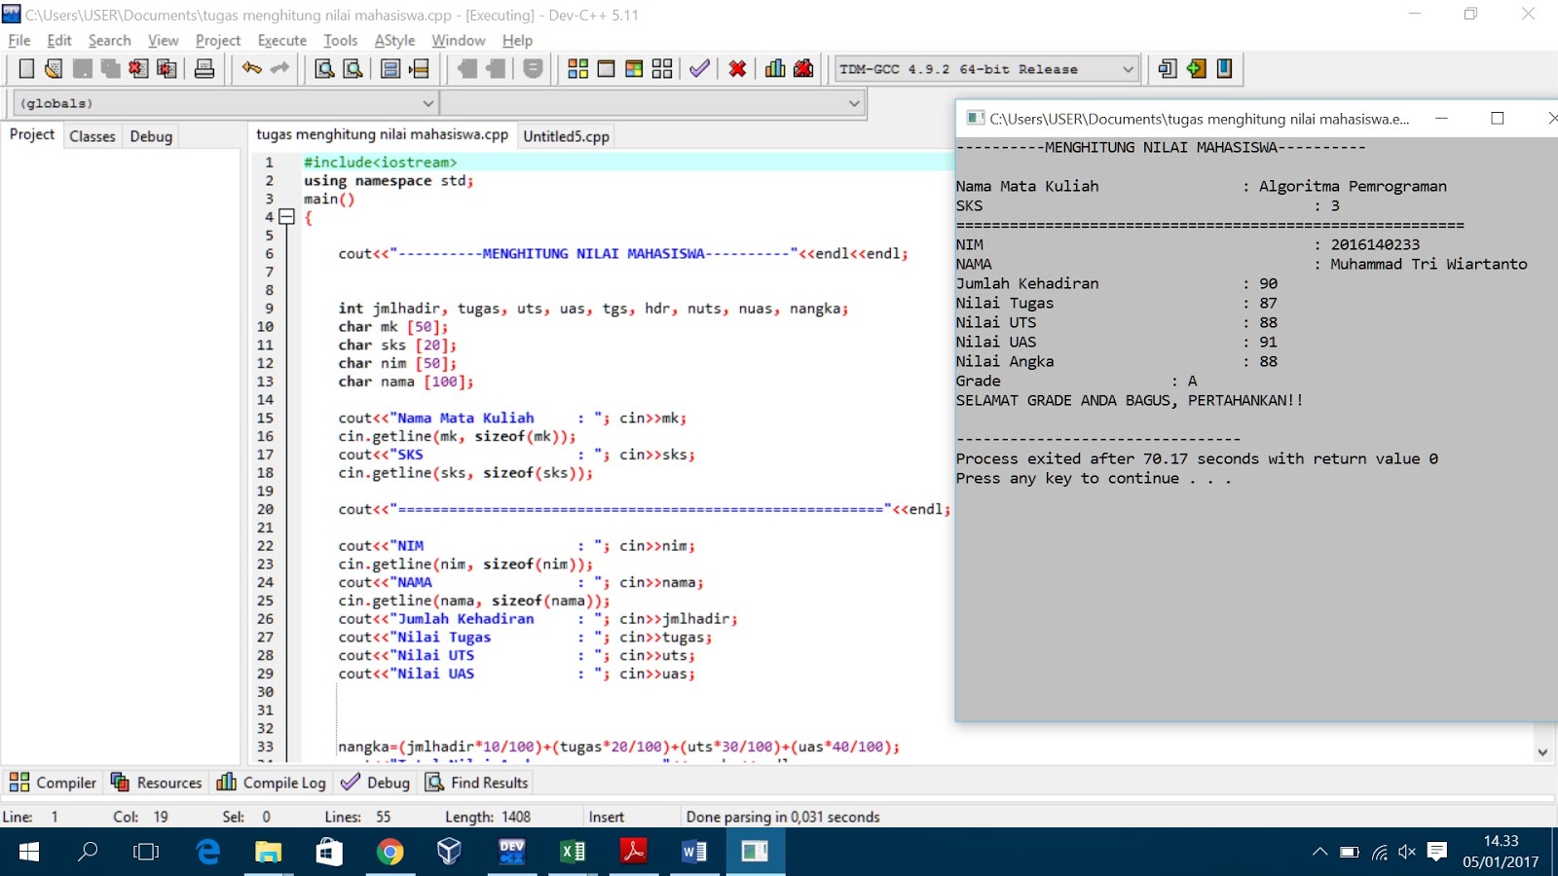This screenshot has height=876, width=1558.
Task: Open the Find in Files icon
Action: [352, 68]
